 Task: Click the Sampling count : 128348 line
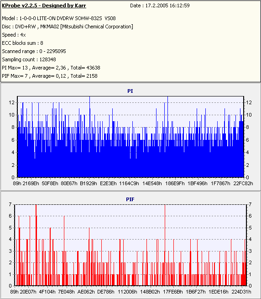point(29,59)
